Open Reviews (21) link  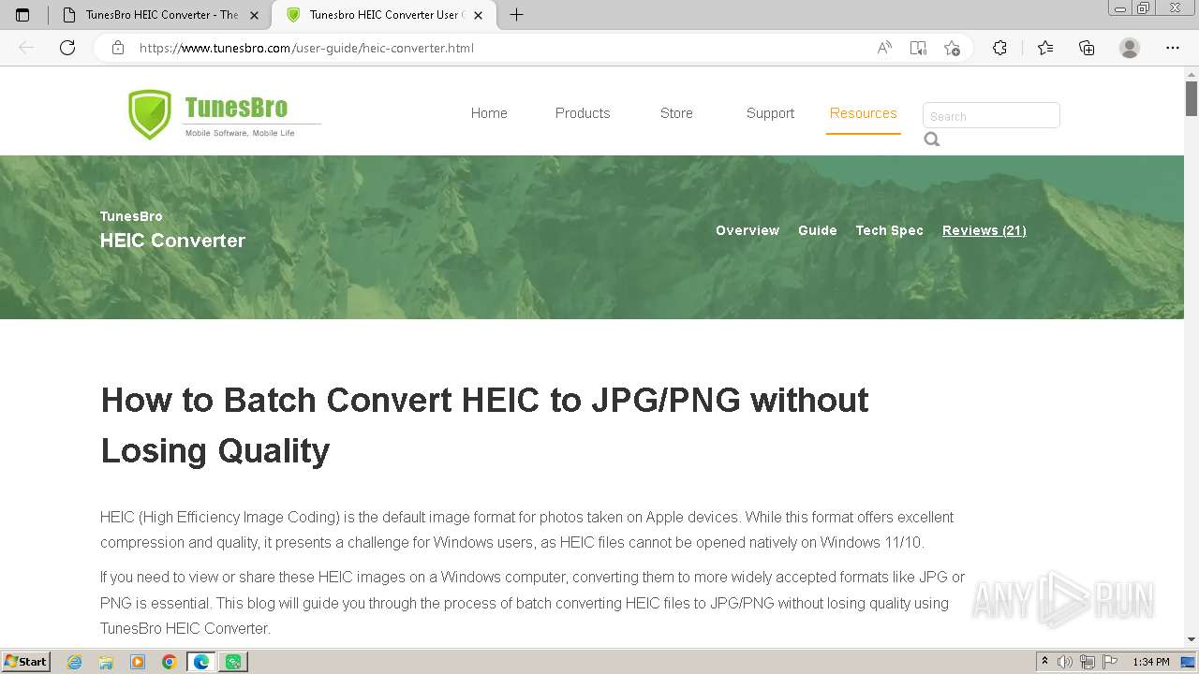pos(984,230)
